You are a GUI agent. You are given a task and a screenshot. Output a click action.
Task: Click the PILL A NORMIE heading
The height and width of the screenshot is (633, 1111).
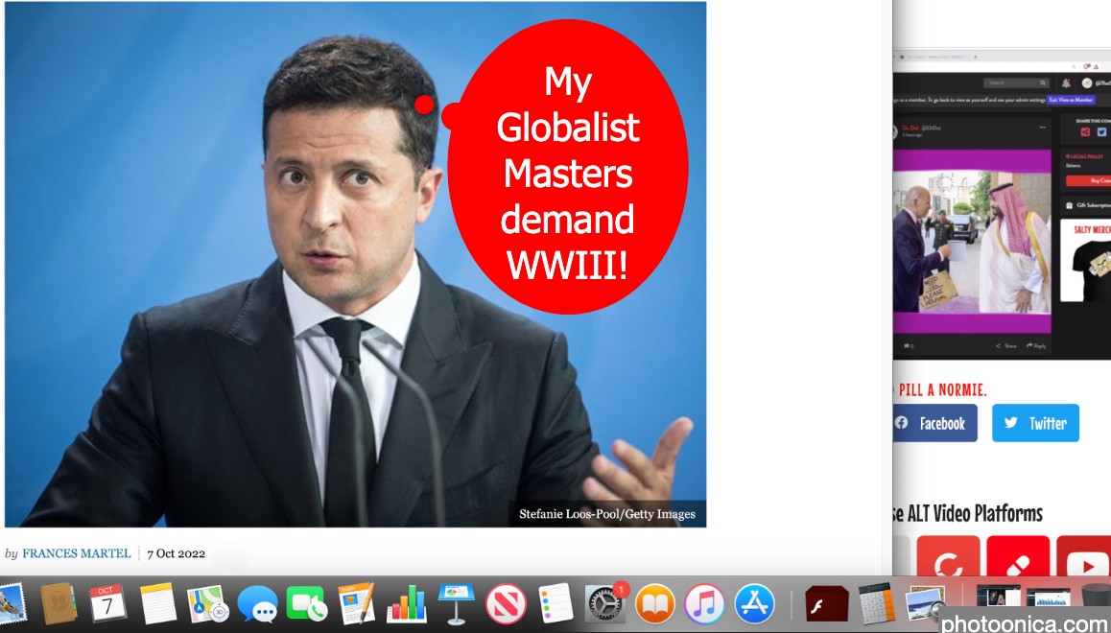point(941,390)
